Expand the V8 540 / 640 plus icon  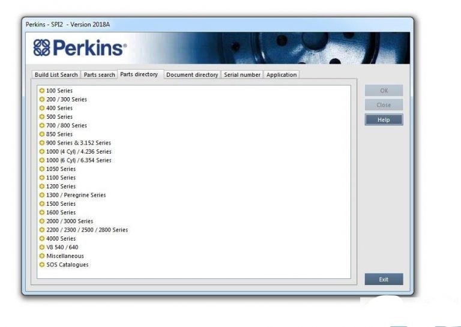42,247
